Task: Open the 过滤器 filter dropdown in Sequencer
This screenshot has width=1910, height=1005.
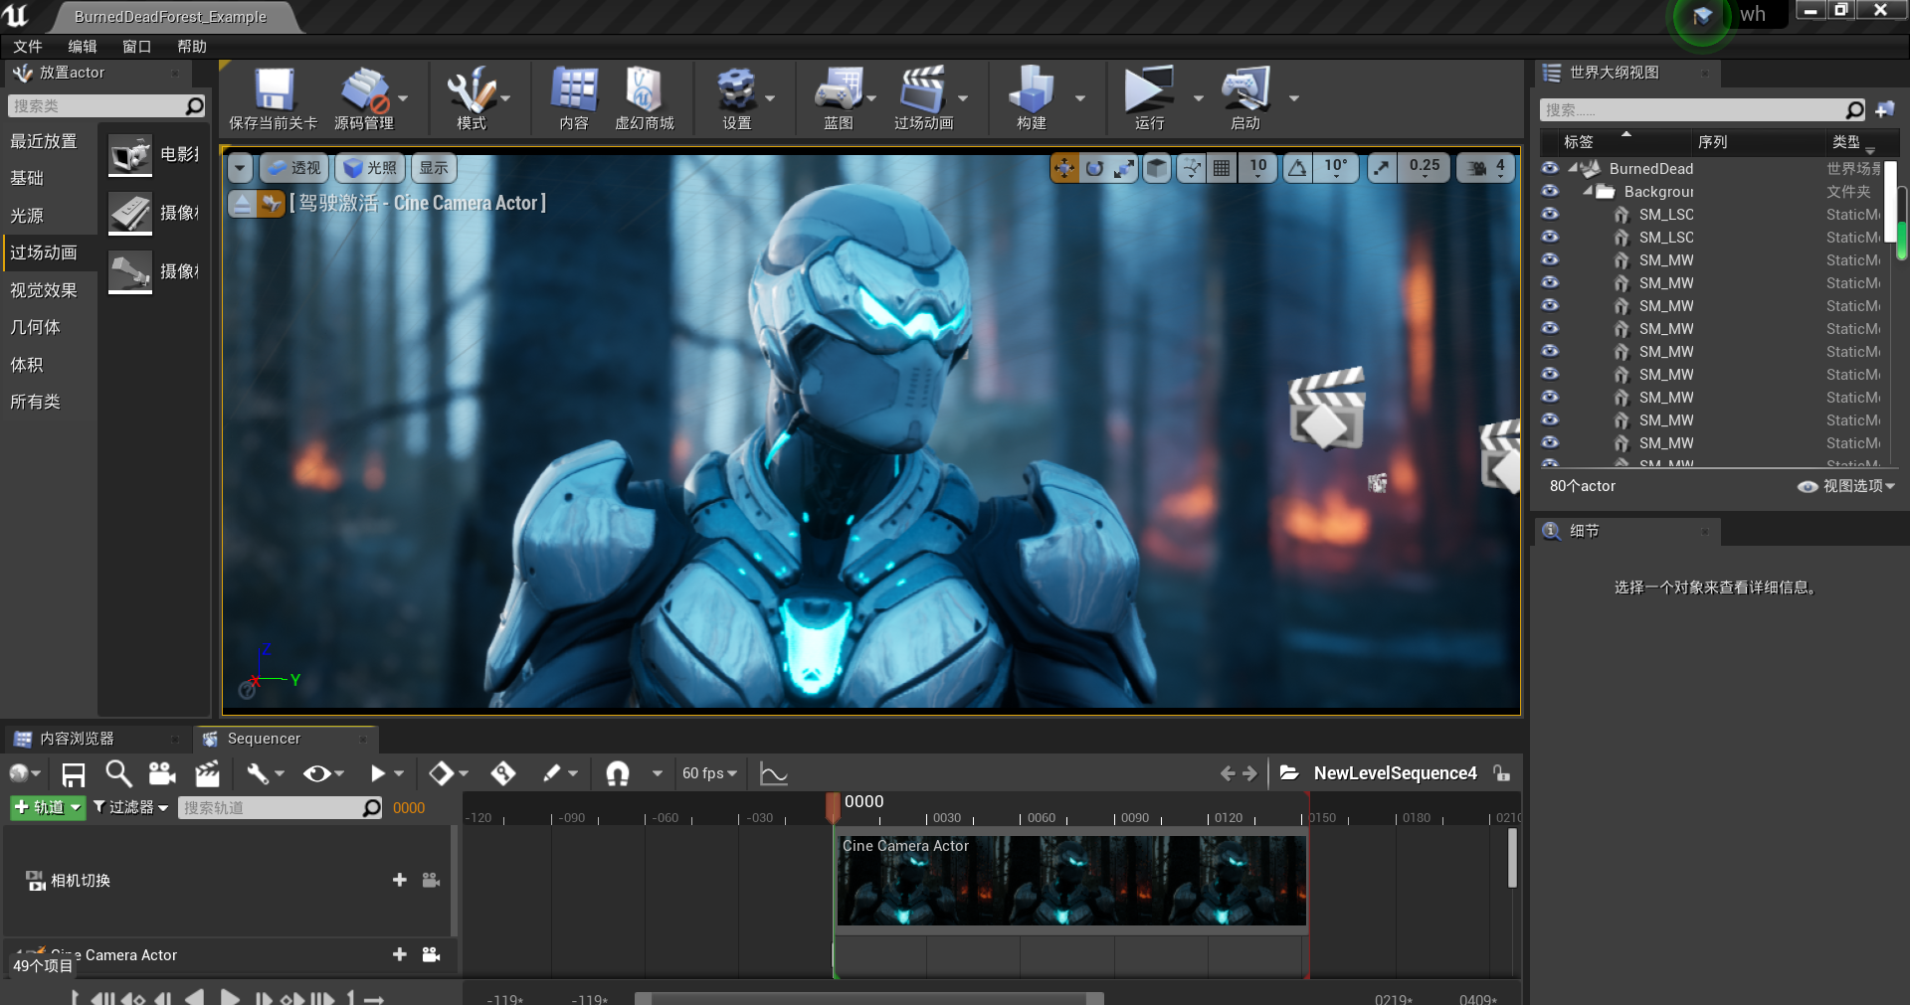Action: coord(130,808)
